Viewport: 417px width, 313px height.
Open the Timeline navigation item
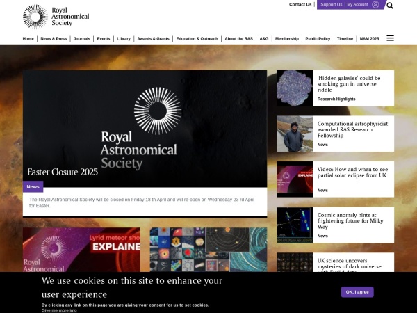pyautogui.click(x=345, y=38)
